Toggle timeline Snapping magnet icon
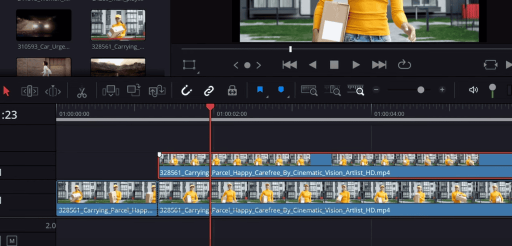This screenshot has width=512, height=246. [x=186, y=90]
